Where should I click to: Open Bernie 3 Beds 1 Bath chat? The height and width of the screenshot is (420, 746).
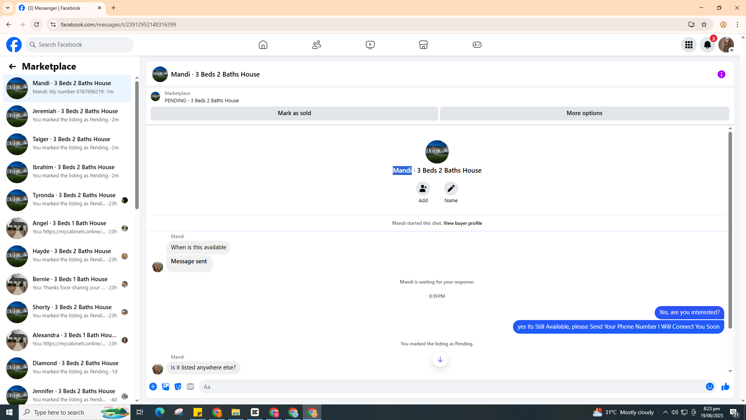pyautogui.click(x=67, y=284)
